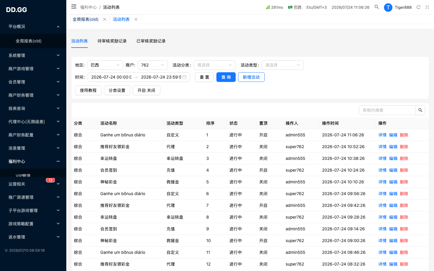The image size is (434, 271).
Task: Click the Tiger888 user avatar
Action: pos(388,7)
